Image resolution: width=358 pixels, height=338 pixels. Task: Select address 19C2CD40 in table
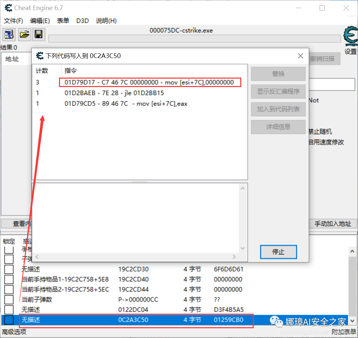click(134, 279)
